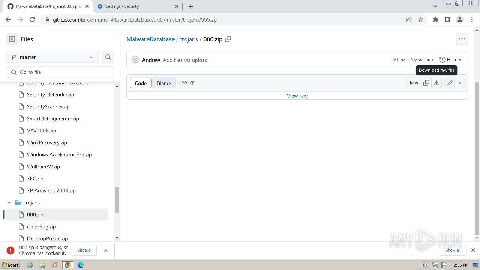Expand download item options caret
This screenshot has width=480, height=270.
[x=106, y=250]
